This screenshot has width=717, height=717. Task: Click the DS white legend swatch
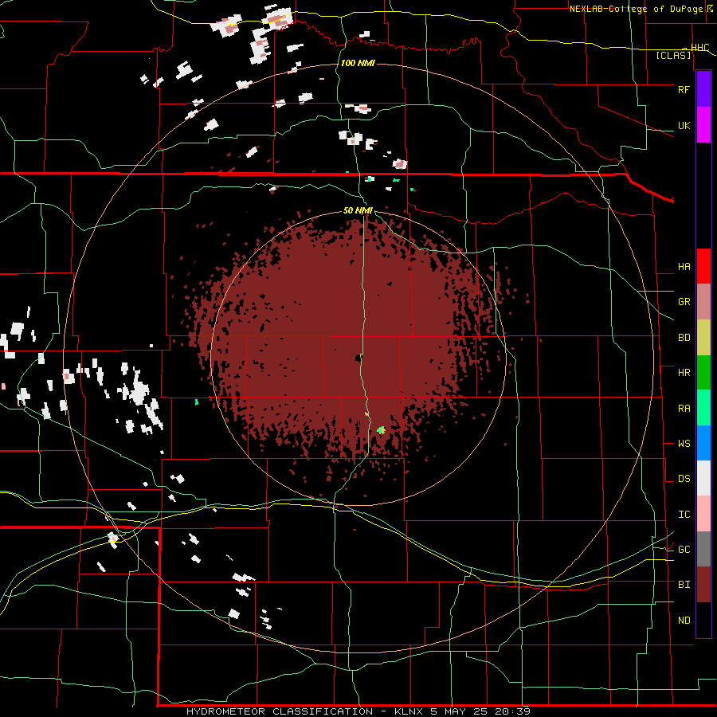[703, 478]
